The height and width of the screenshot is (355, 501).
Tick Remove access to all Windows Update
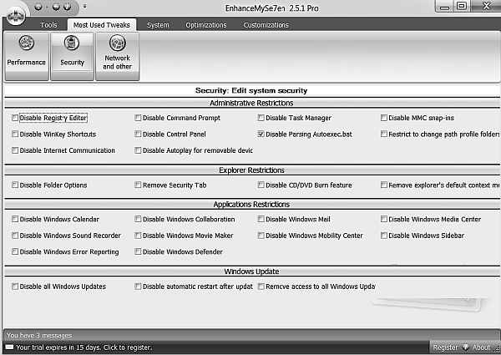pos(261,287)
